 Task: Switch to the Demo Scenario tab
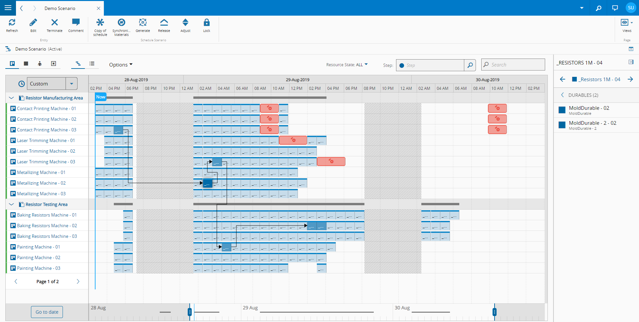pos(60,8)
